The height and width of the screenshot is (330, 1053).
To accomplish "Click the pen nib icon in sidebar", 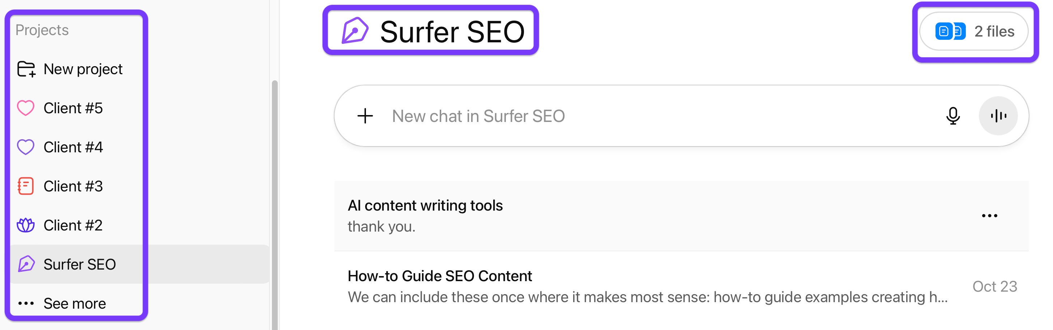I will pos(26,264).
